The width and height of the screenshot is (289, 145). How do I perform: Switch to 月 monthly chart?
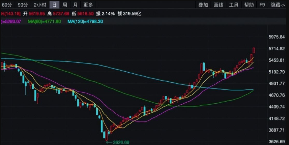coord(75,5)
